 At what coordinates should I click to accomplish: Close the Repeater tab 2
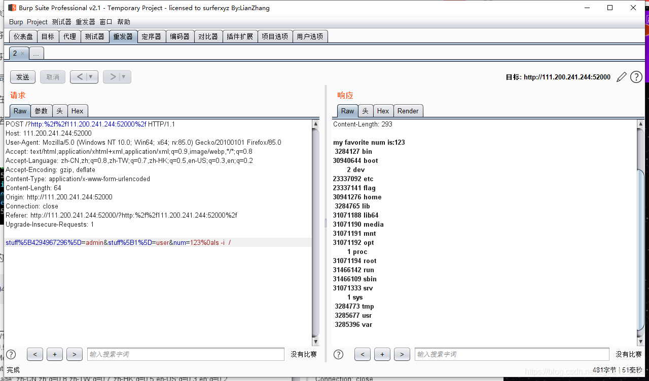(x=22, y=53)
